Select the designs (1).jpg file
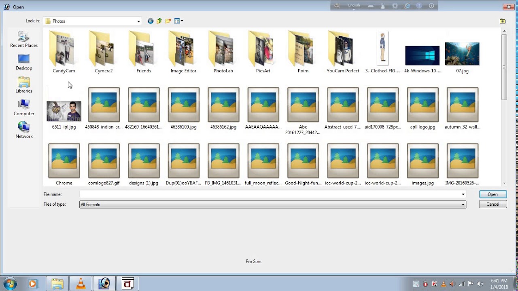Screen dimensions: 518x291 [x=144, y=164]
